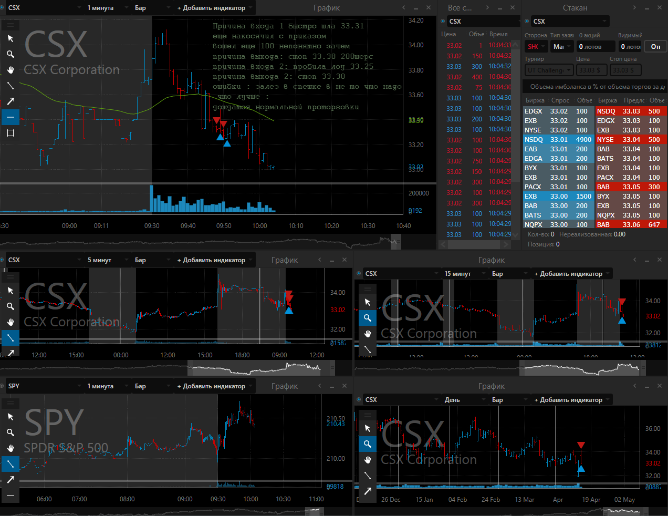Screen dimensions: 668x516
Task: Select hand tool in SPY chart
Action: [x=11, y=448]
